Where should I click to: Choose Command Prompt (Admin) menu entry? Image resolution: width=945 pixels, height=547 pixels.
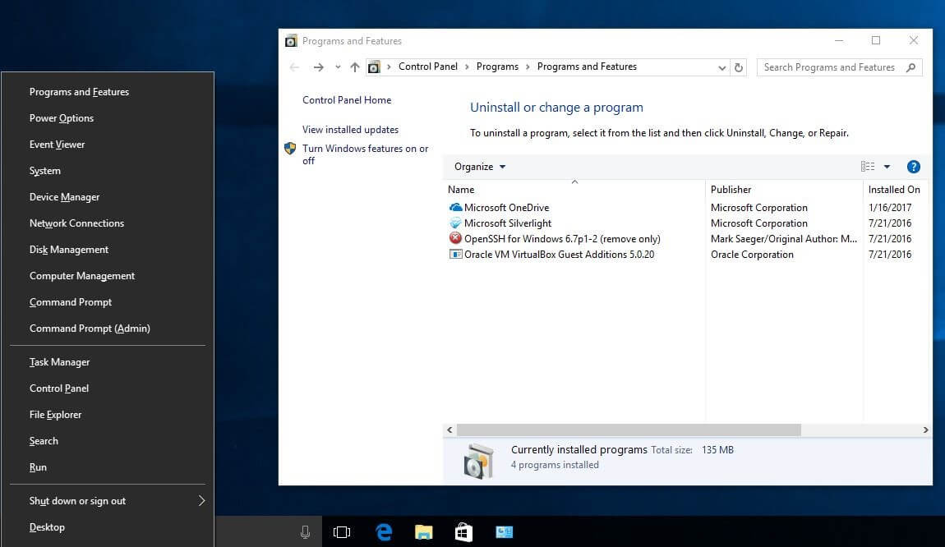(90, 329)
